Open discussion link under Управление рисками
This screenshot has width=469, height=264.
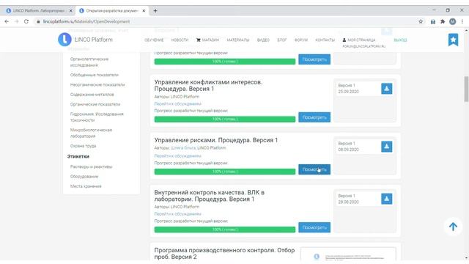point(177,156)
